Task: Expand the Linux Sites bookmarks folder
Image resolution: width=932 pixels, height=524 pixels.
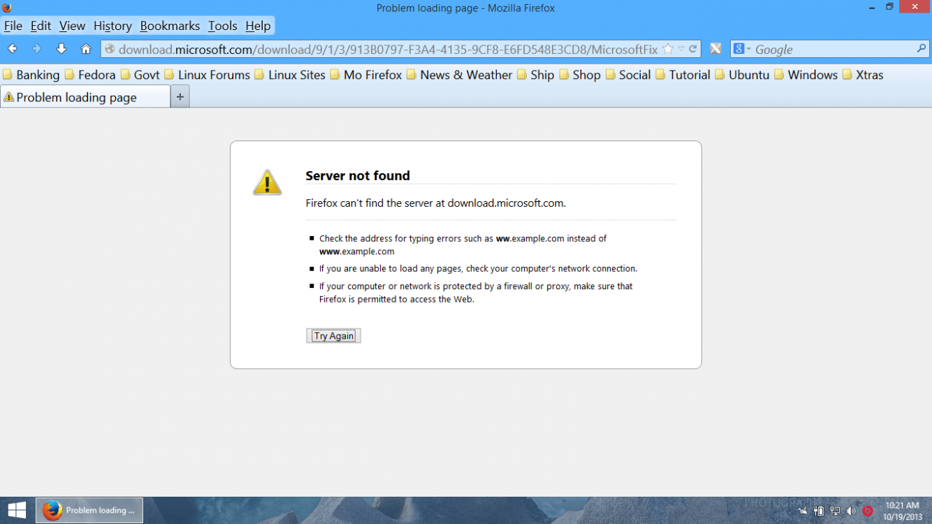Action: pos(290,75)
